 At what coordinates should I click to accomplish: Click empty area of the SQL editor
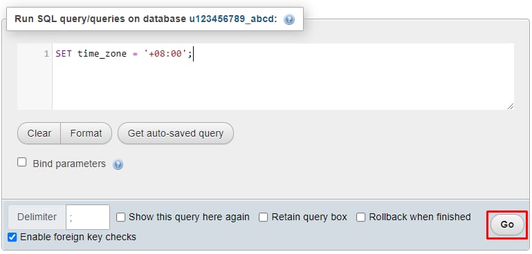coord(283,85)
